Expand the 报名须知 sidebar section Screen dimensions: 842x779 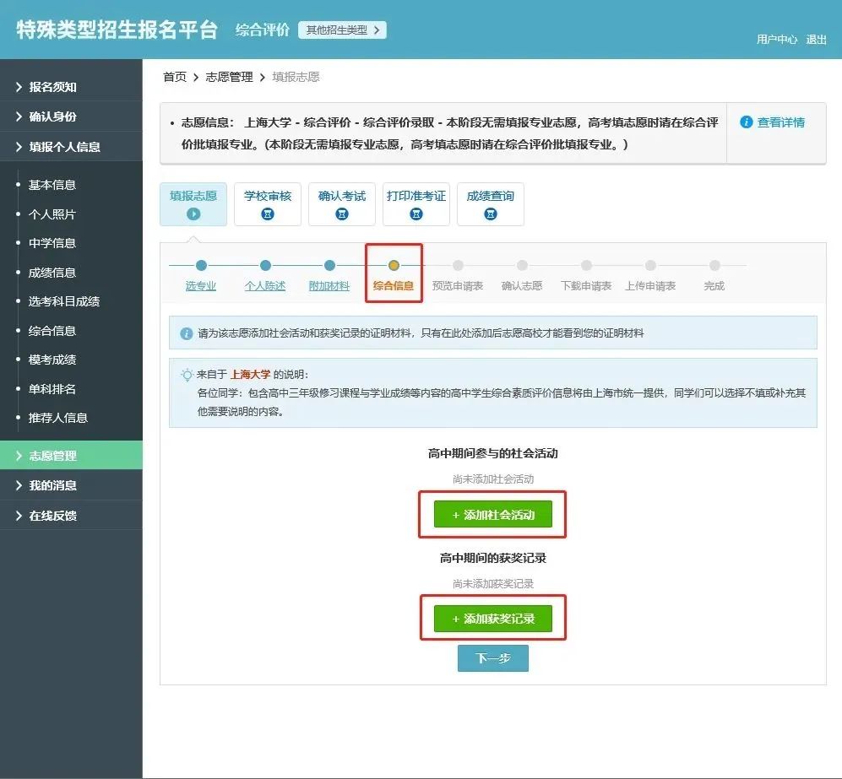point(52,87)
